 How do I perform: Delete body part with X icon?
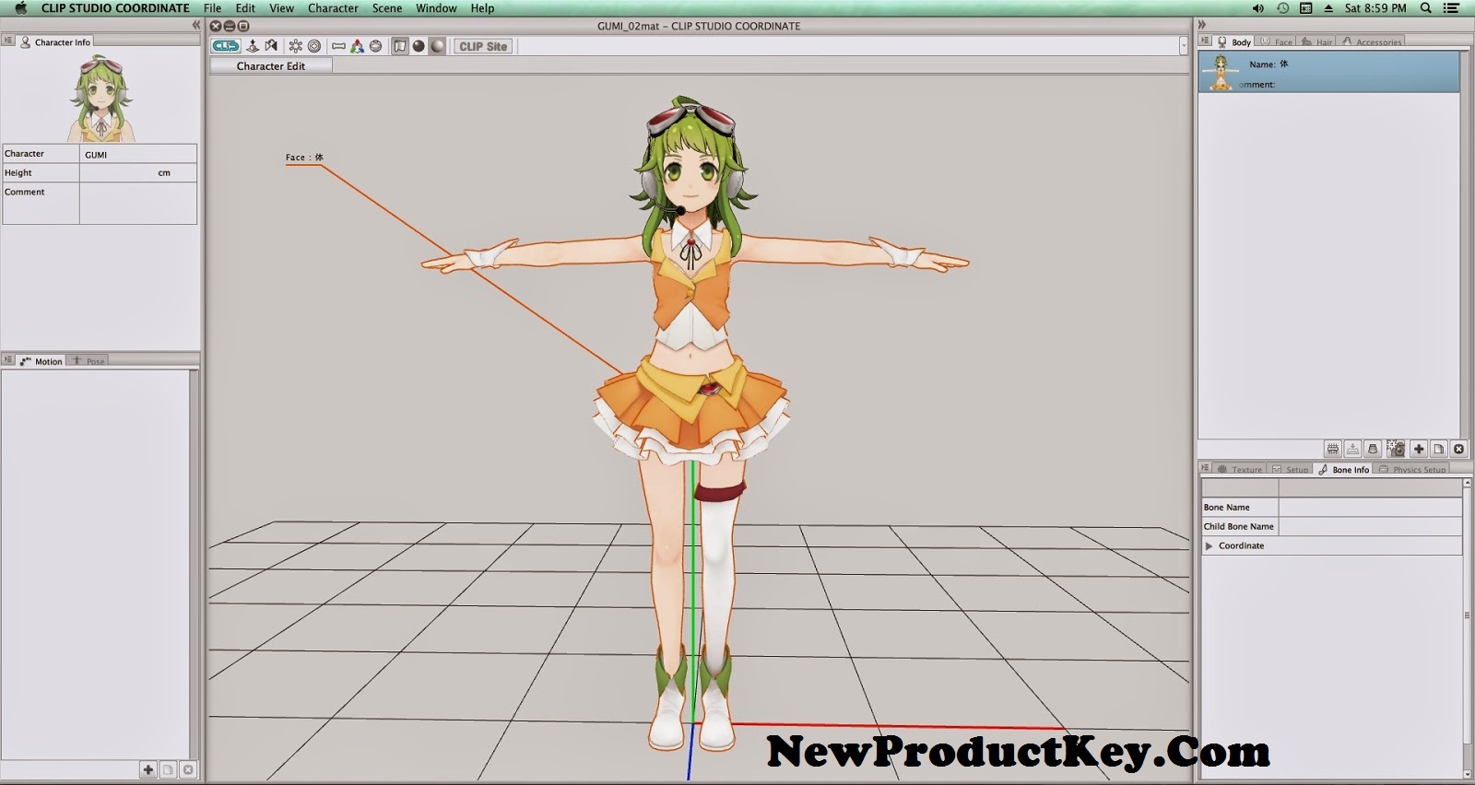pyautogui.click(x=1458, y=449)
